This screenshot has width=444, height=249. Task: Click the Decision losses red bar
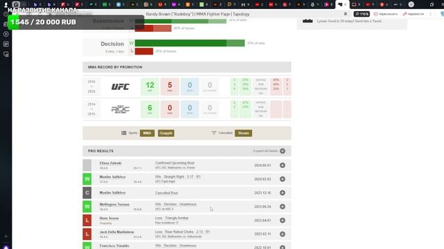coord(144,51)
